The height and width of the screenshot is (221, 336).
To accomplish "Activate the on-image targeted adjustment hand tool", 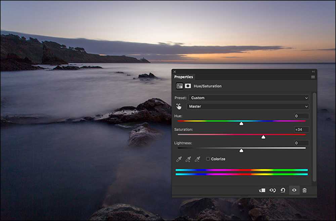I will point(179,106).
